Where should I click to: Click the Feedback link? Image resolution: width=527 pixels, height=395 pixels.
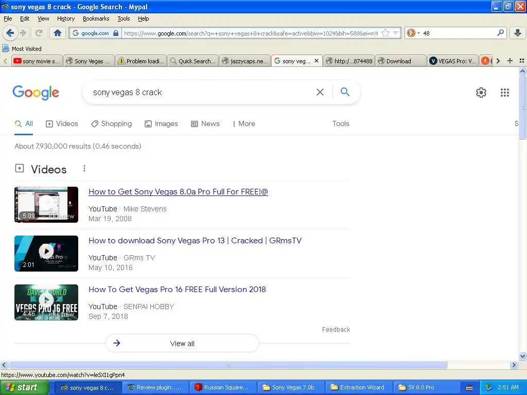point(336,330)
